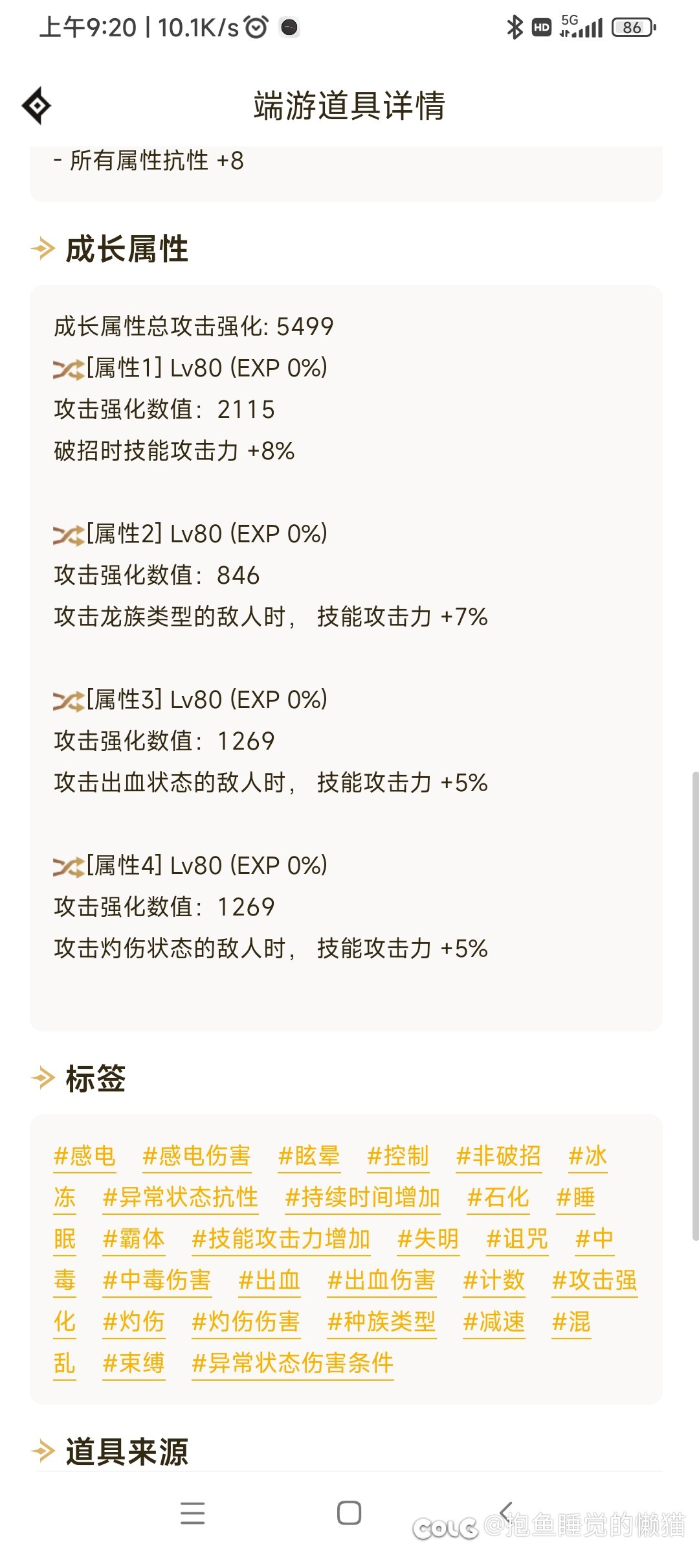Image resolution: width=699 pixels, height=1555 pixels.
Task: Tap the Android home square button
Action: tap(349, 1513)
